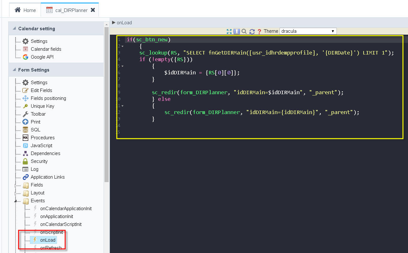Collapse the Calendar setting section
This screenshot has width=408, height=253.
[x=14, y=29]
